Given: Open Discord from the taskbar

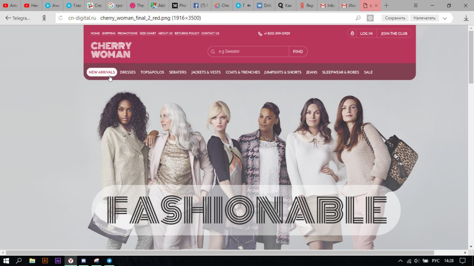Looking at the screenshot, I should (x=84, y=260).
